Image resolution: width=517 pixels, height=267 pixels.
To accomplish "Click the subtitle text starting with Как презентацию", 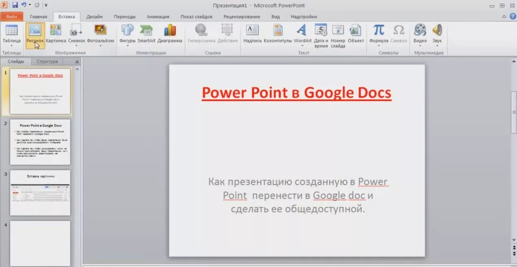I will (x=298, y=195).
